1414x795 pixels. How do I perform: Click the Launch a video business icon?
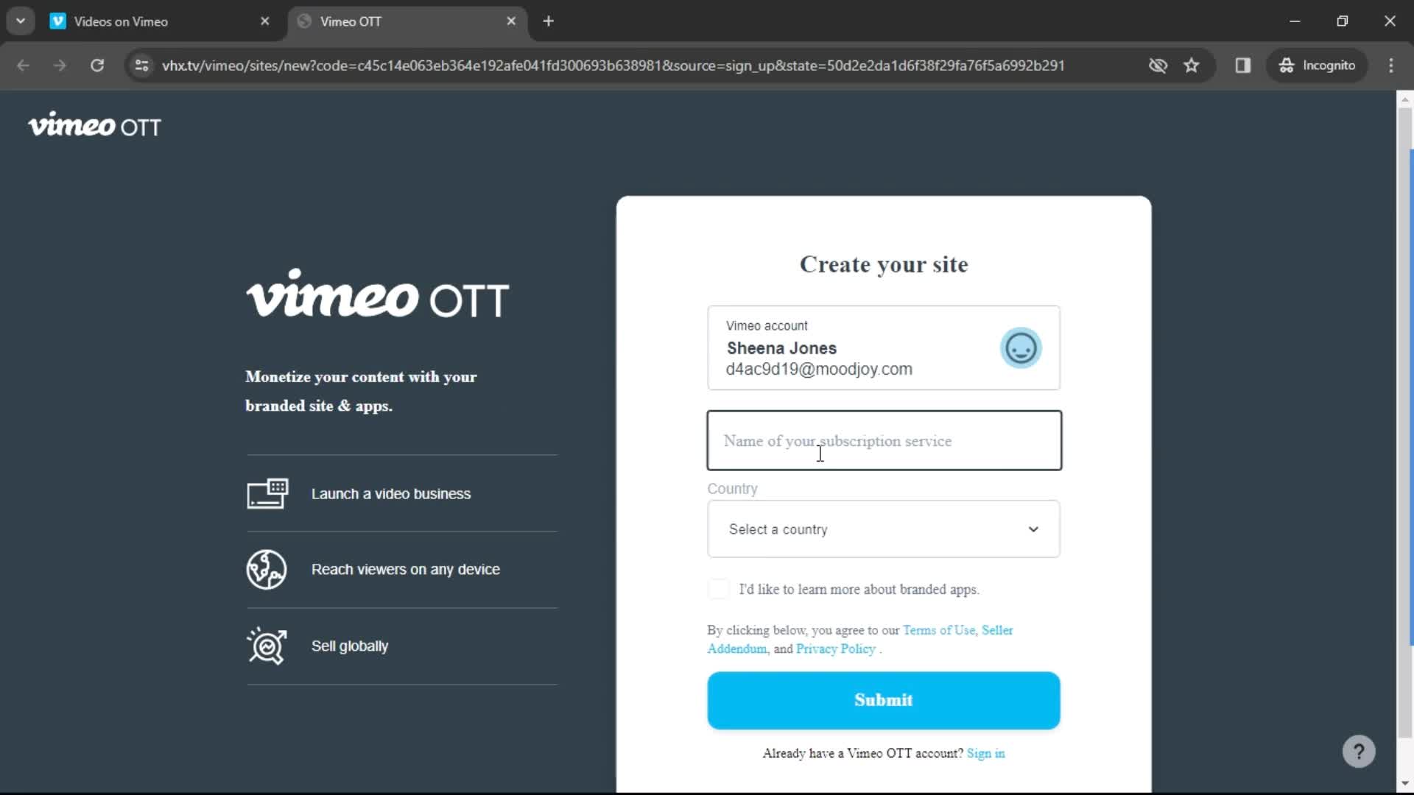pos(267,493)
